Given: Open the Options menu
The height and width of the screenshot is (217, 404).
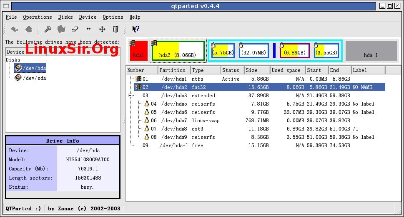Looking at the screenshot, I should pos(113,17).
